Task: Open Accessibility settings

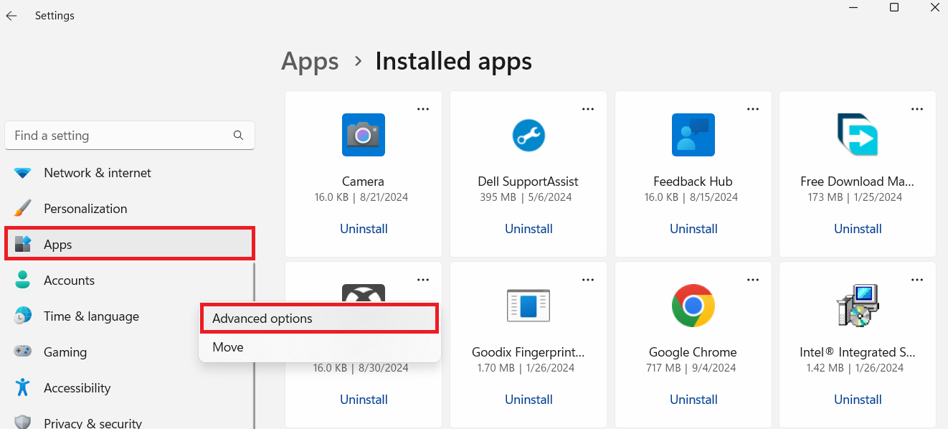Action: (129, 388)
